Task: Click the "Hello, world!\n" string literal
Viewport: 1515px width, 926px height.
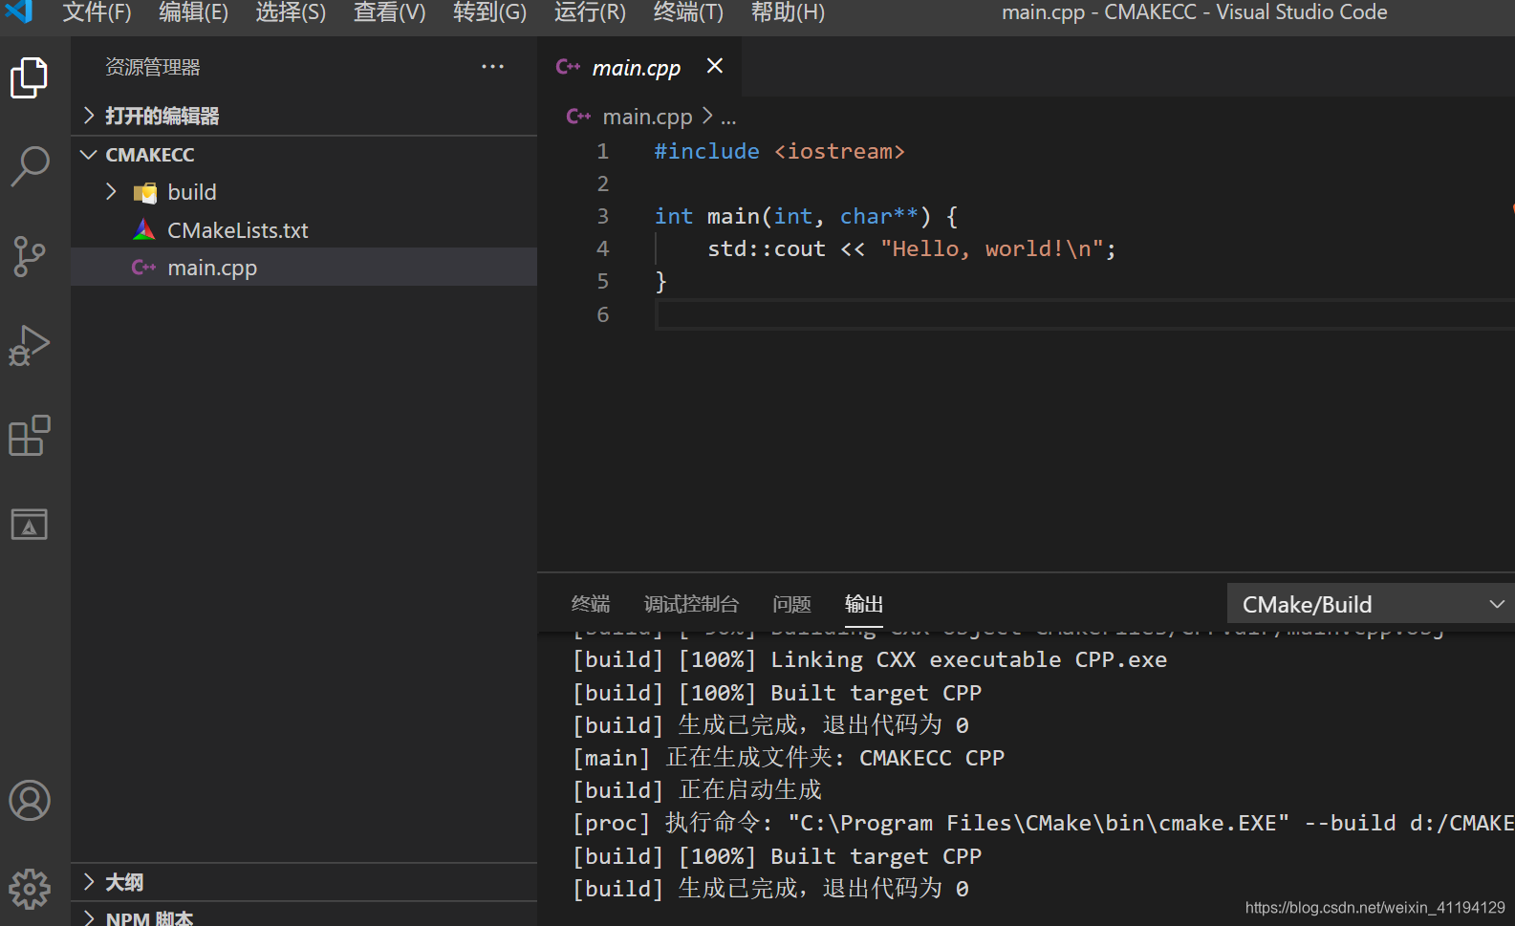Action: click(x=992, y=248)
